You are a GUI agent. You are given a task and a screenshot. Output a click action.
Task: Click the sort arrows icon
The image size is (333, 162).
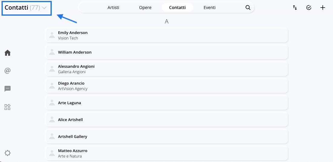click(x=295, y=8)
